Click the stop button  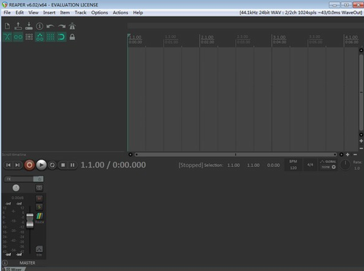pos(63,165)
